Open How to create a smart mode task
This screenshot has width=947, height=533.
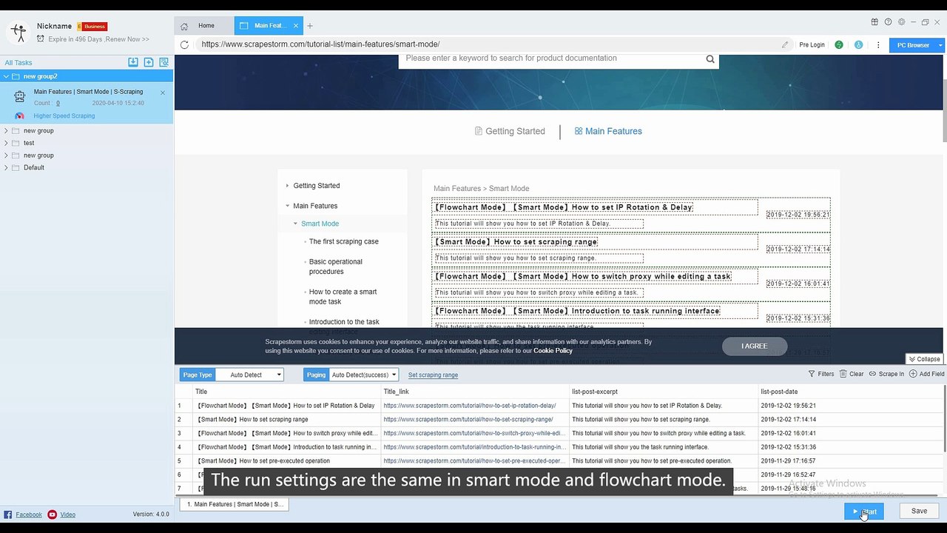click(x=343, y=297)
